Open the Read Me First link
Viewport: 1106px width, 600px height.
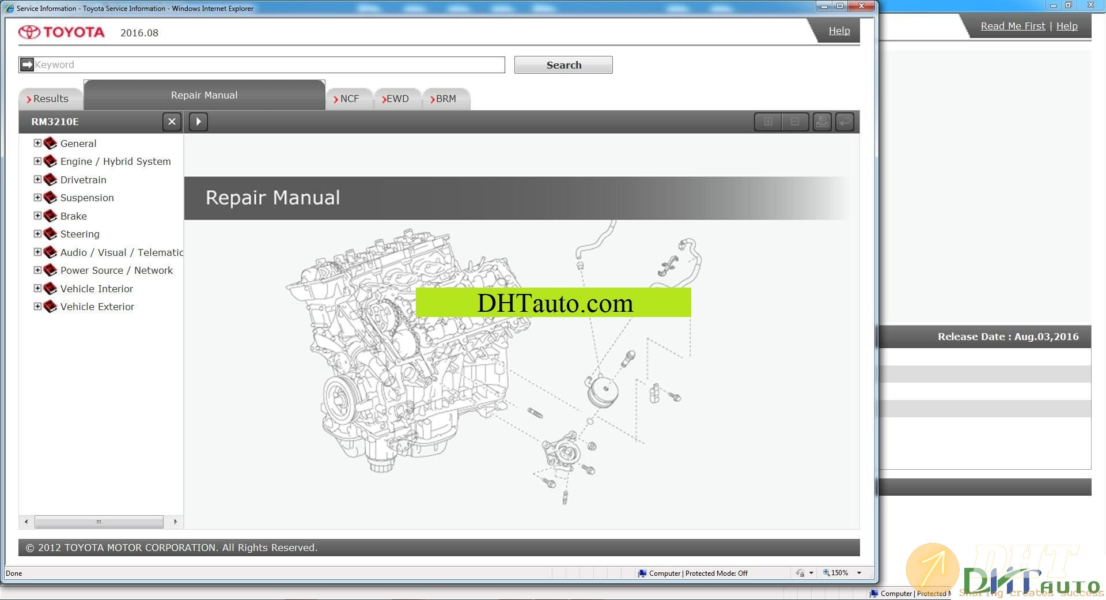click(x=1012, y=26)
